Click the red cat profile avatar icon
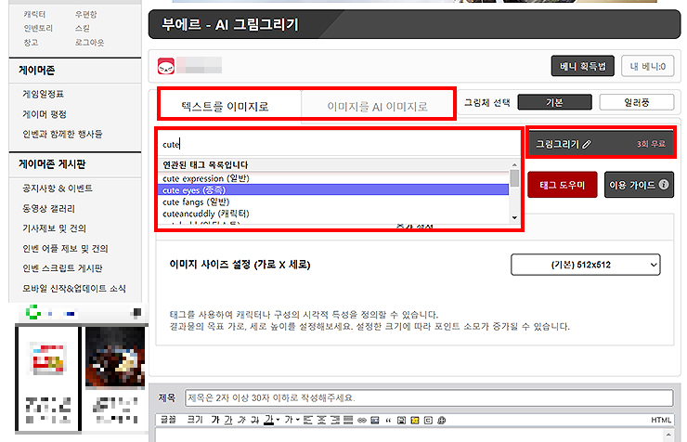The width and height of the screenshot is (687, 442). pyautogui.click(x=166, y=66)
